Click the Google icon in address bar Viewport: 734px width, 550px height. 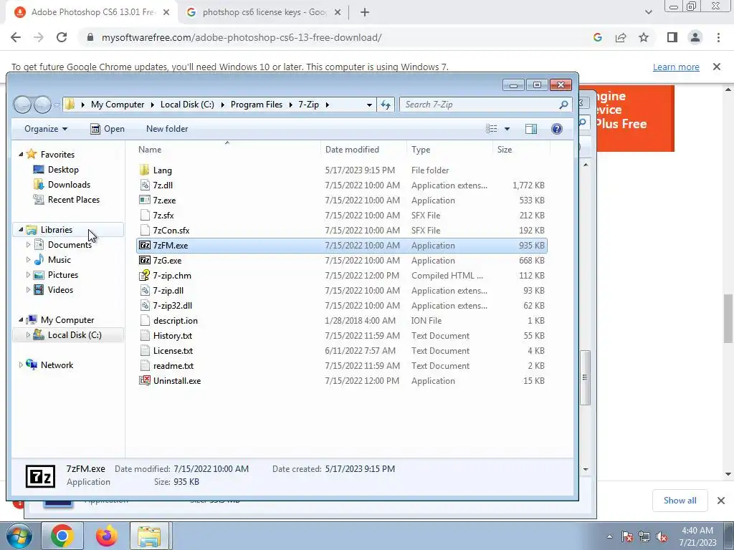[x=597, y=37]
